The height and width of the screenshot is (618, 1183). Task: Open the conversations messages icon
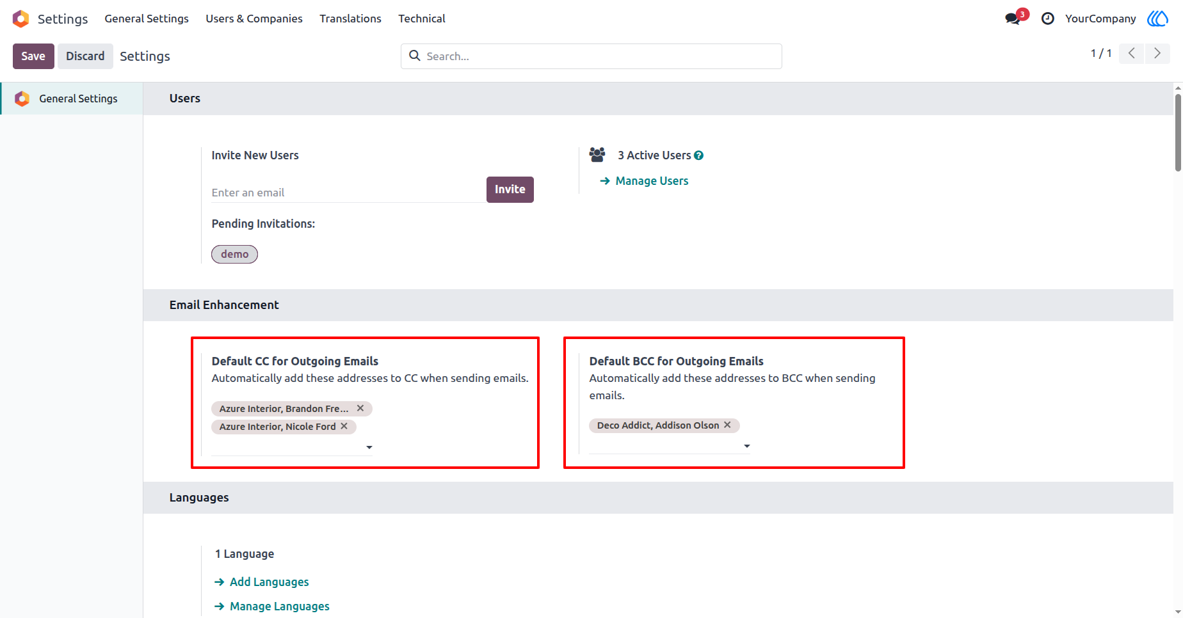pyautogui.click(x=1013, y=19)
